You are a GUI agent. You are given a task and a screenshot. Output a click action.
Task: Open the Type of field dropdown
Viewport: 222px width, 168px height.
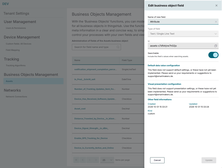pyautogui.click(x=183, y=34)
